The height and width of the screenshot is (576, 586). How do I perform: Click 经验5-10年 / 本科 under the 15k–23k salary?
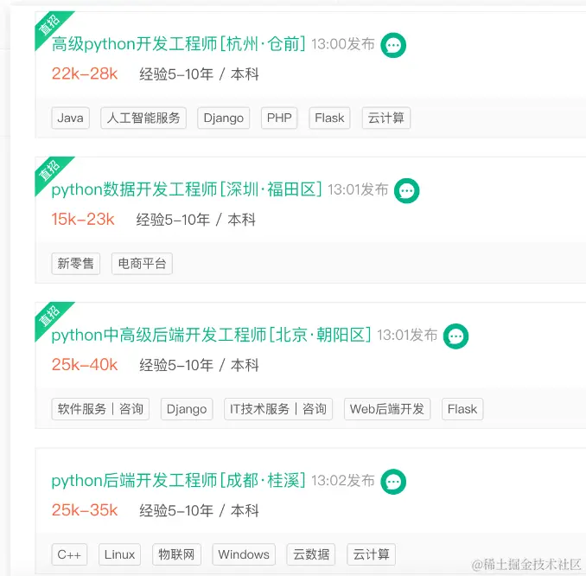pos(196,220)
